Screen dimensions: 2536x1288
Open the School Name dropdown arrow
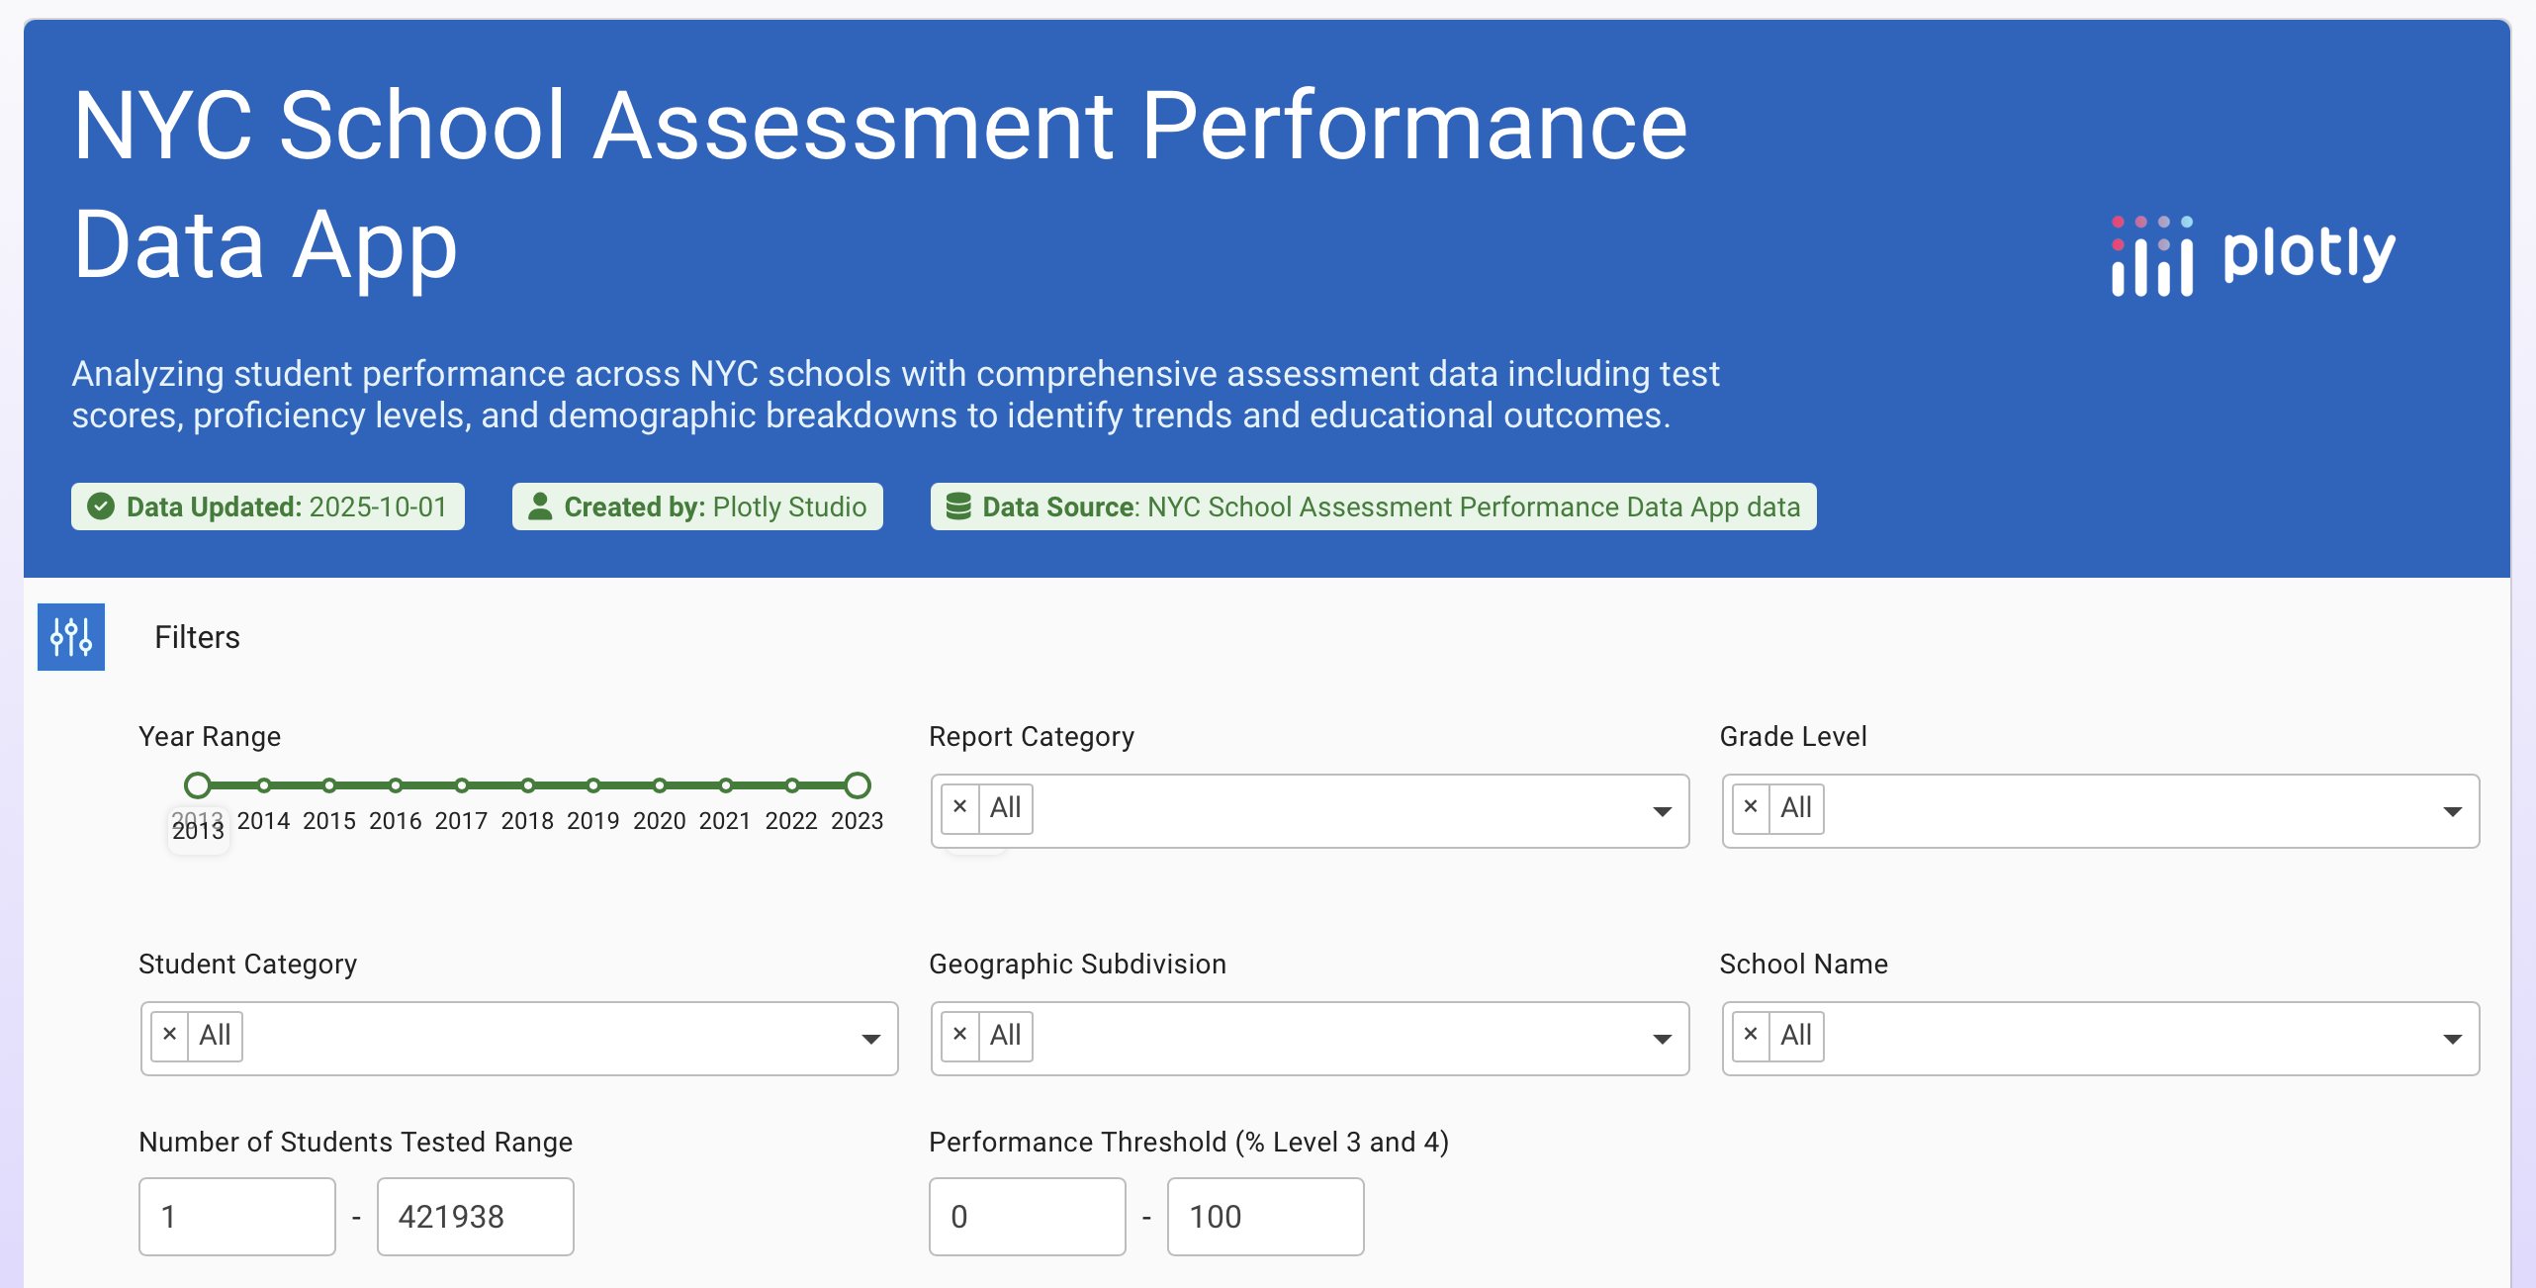coord(2452,1039)
